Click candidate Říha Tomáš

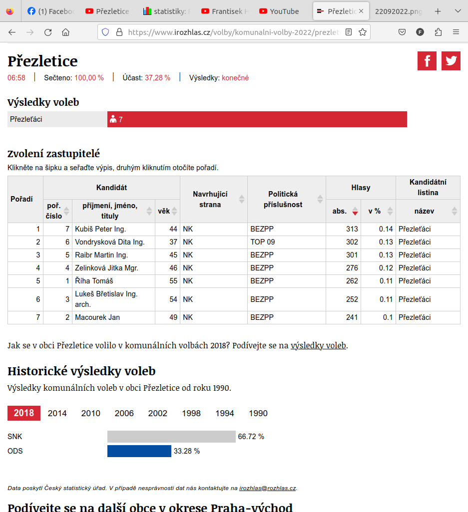[x=94, y=281]
